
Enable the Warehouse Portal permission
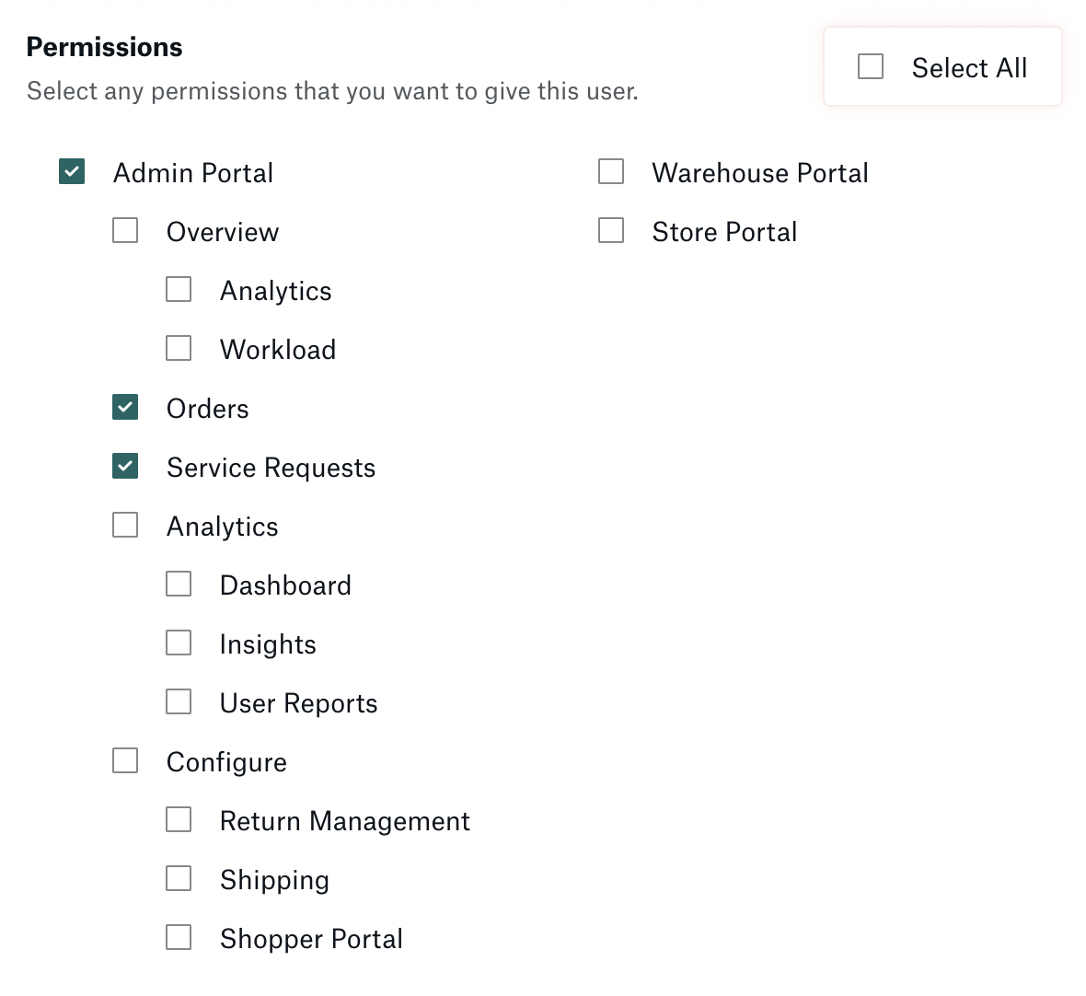pyautogui.click(x=610, y=171)
